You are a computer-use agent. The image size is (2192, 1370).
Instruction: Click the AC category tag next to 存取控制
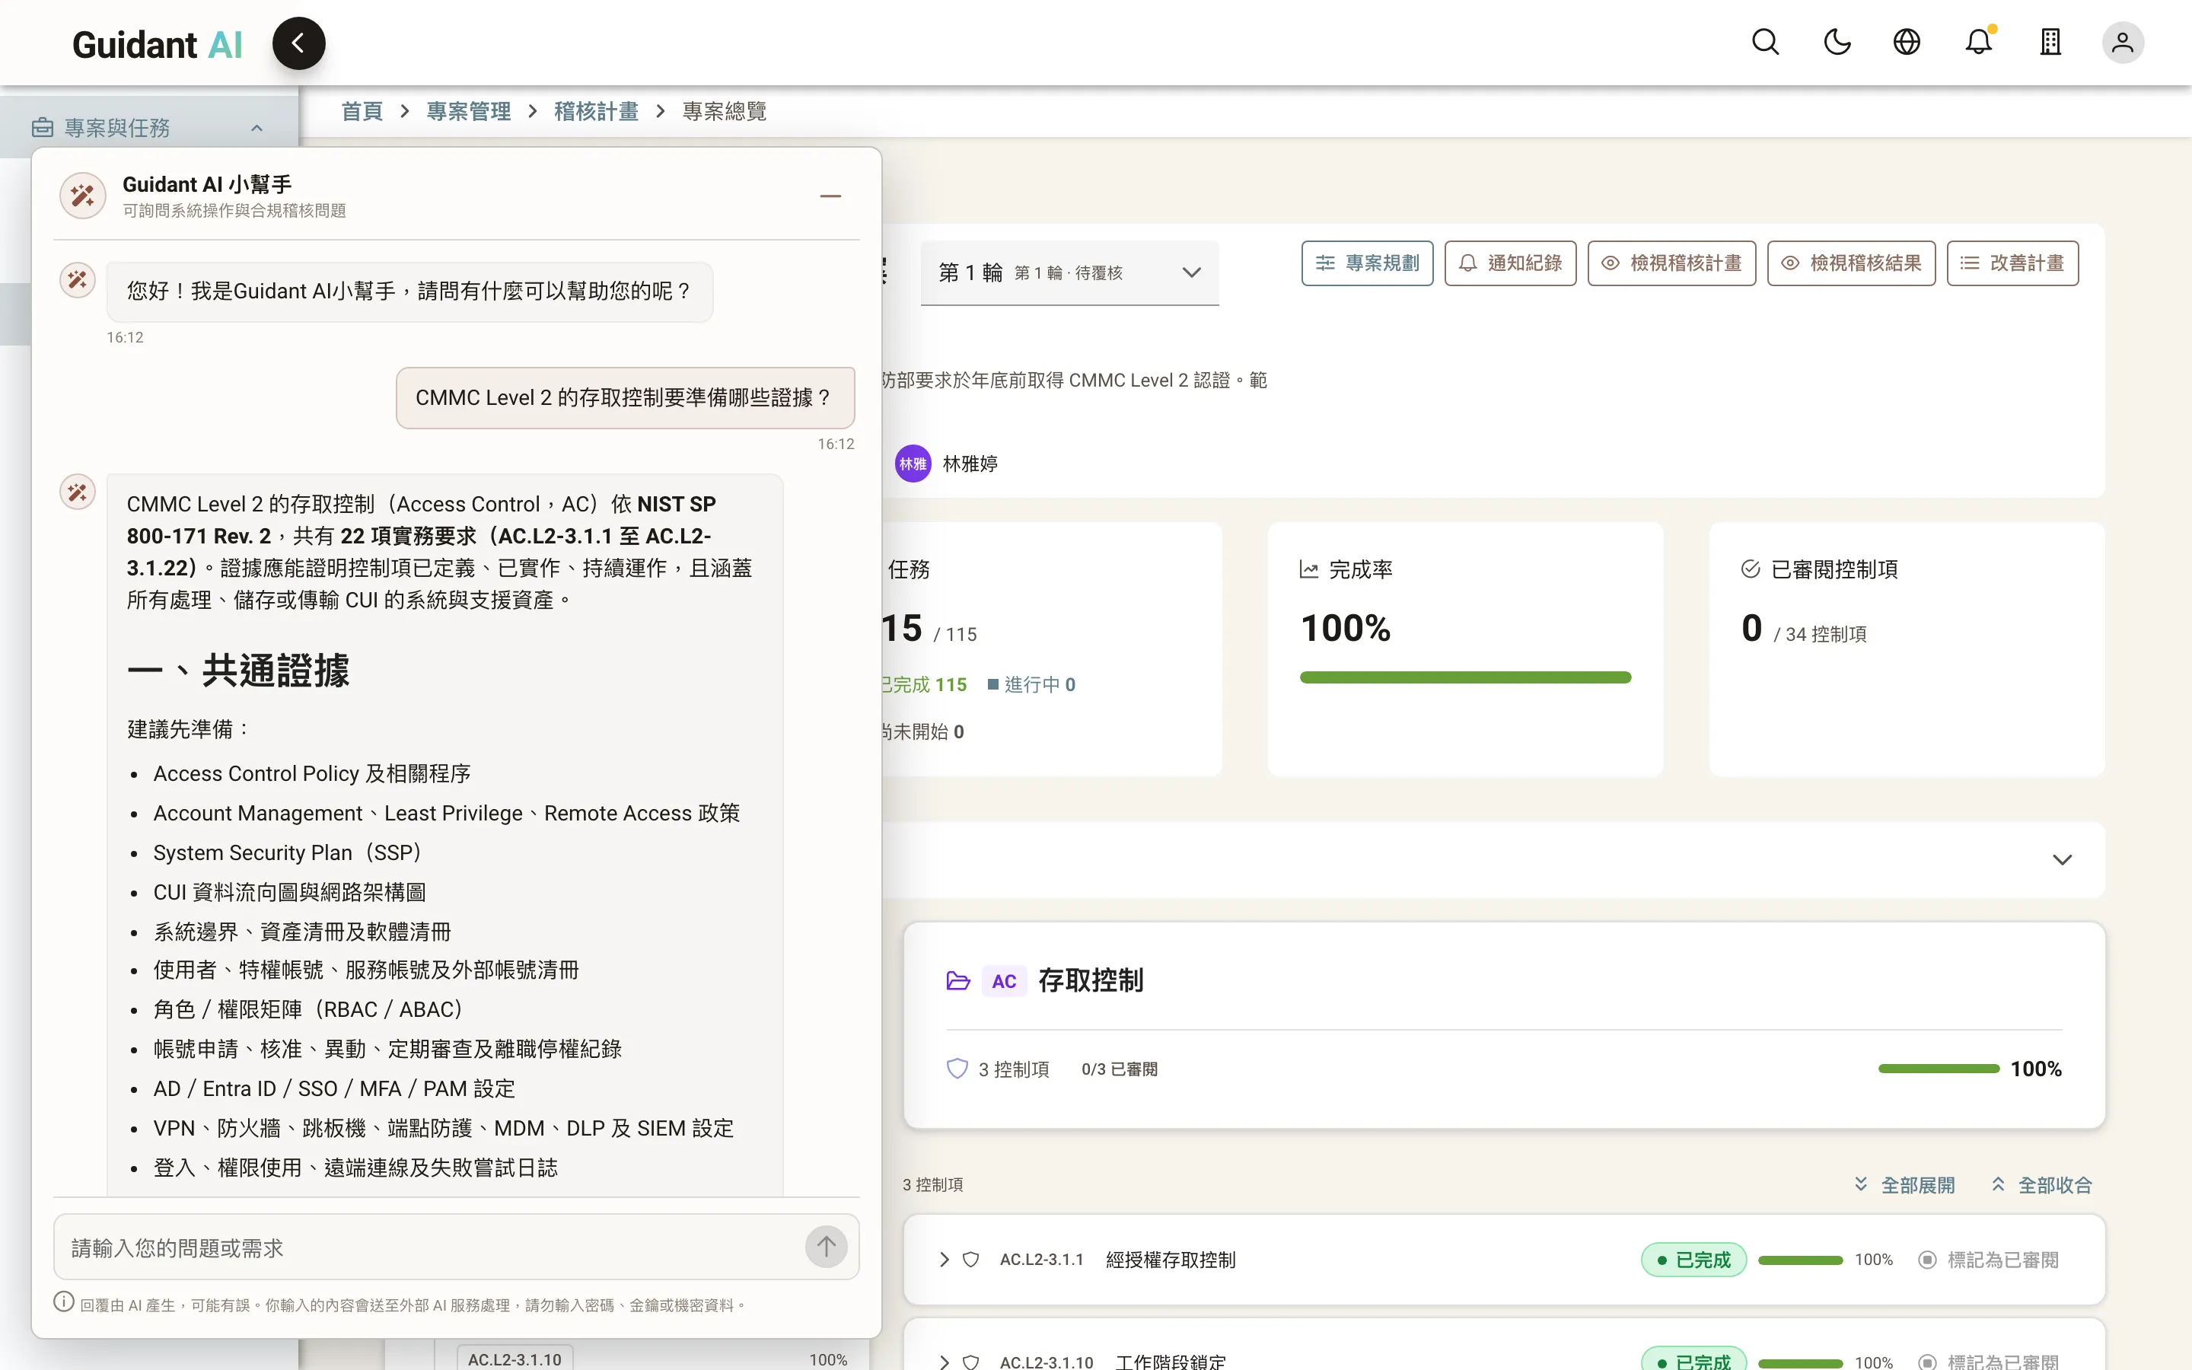1004,980
